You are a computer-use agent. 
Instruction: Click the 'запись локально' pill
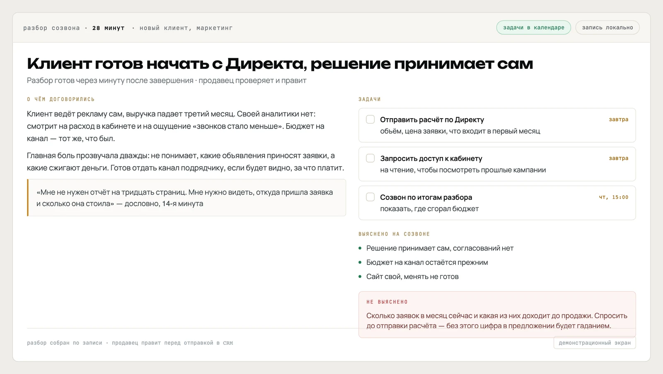tap(607, 28)
